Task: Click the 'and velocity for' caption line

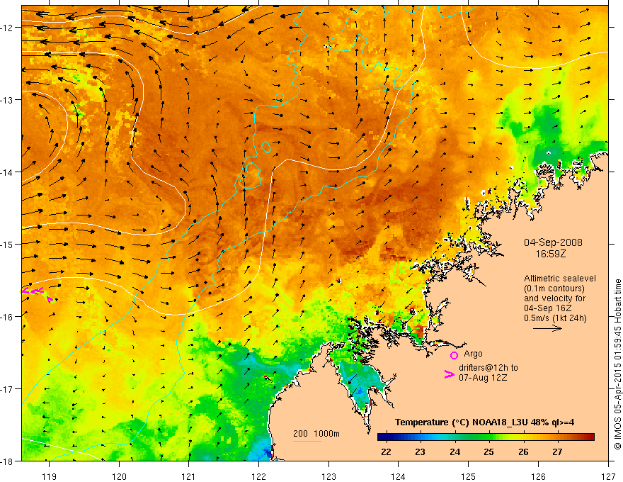Action: pyautogui.click(x=554, y=298)
